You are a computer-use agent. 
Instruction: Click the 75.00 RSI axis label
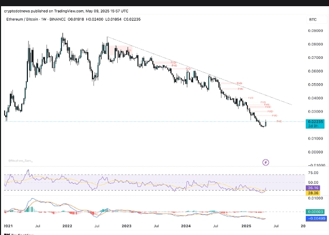pos(313,173)
